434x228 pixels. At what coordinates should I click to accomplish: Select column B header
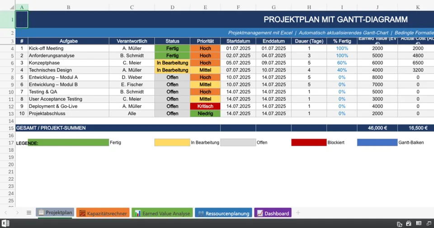tap(68, 7)
